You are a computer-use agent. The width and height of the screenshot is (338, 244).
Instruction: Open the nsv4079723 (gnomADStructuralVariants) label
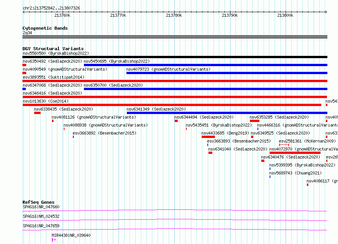168,69
